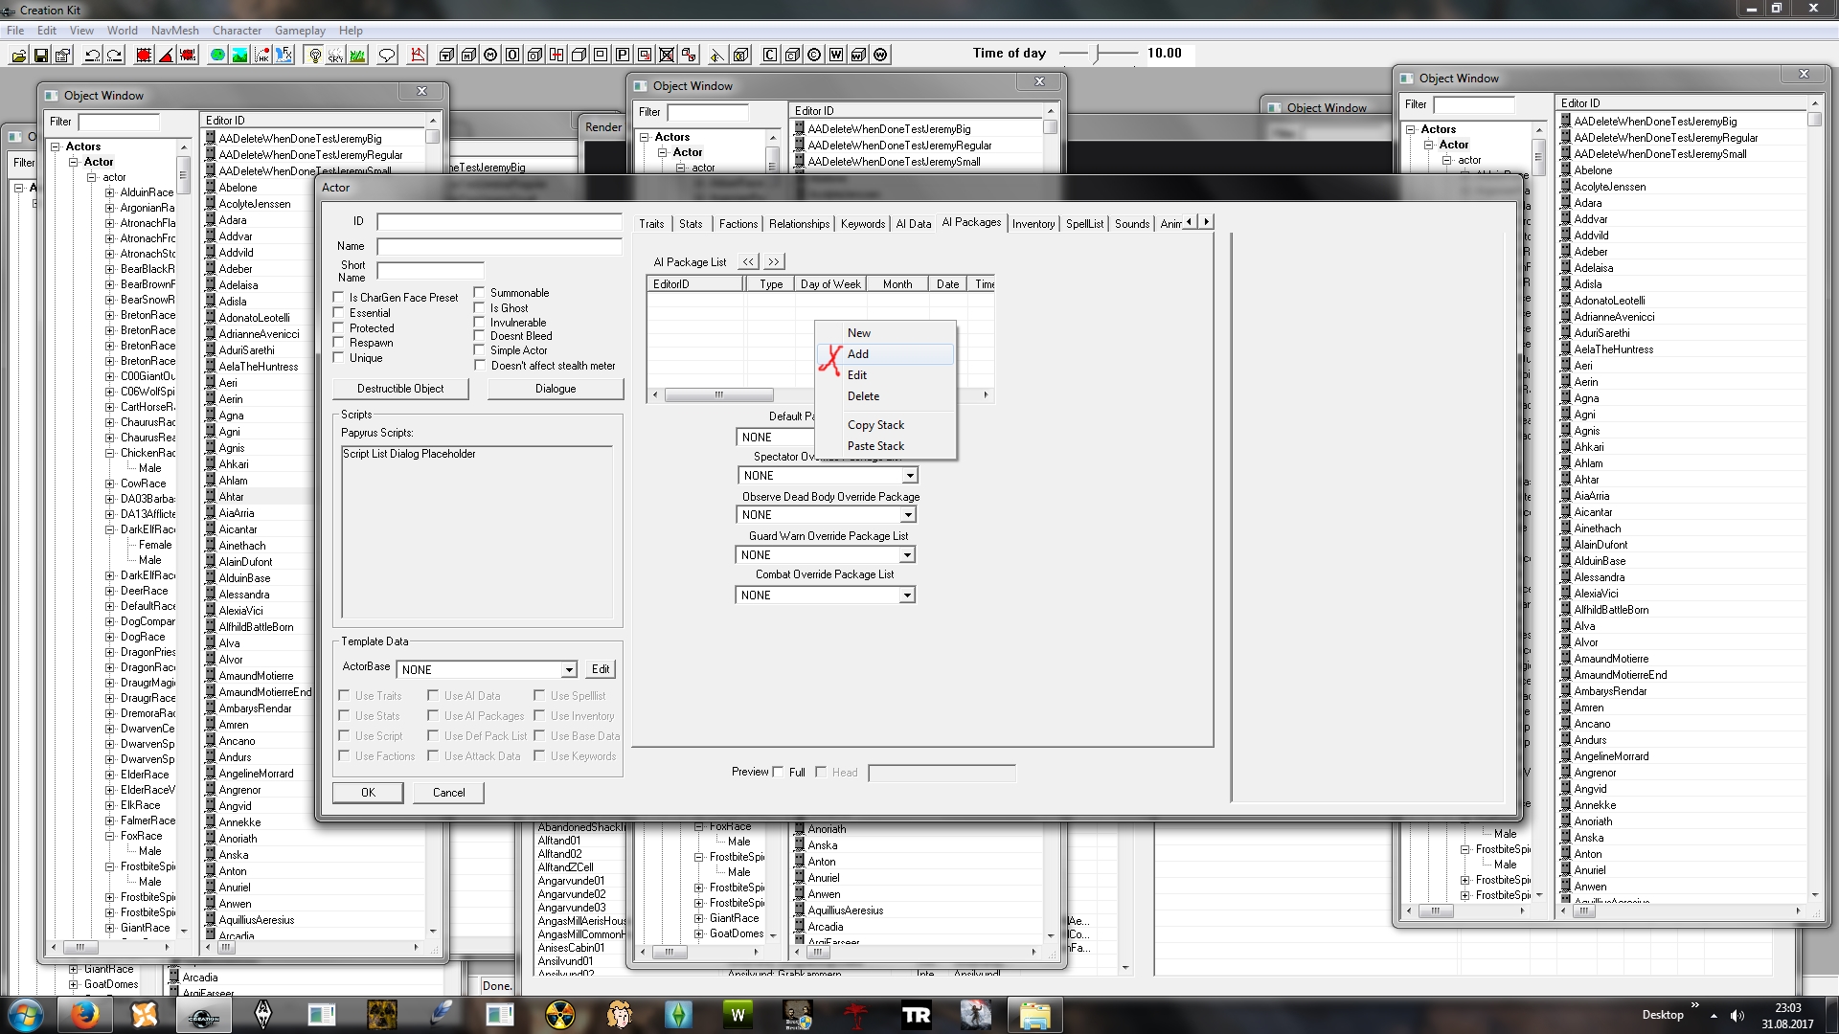1839x1034 pixels.
Task: Click the open folder toolbar icon
Action: [x=18, y=55]
